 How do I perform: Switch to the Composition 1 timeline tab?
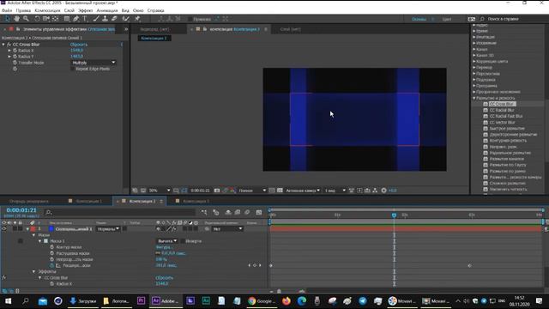[x=89, y=201]
